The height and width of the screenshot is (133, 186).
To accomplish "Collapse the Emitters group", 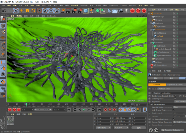I will (x=151, y=23).
